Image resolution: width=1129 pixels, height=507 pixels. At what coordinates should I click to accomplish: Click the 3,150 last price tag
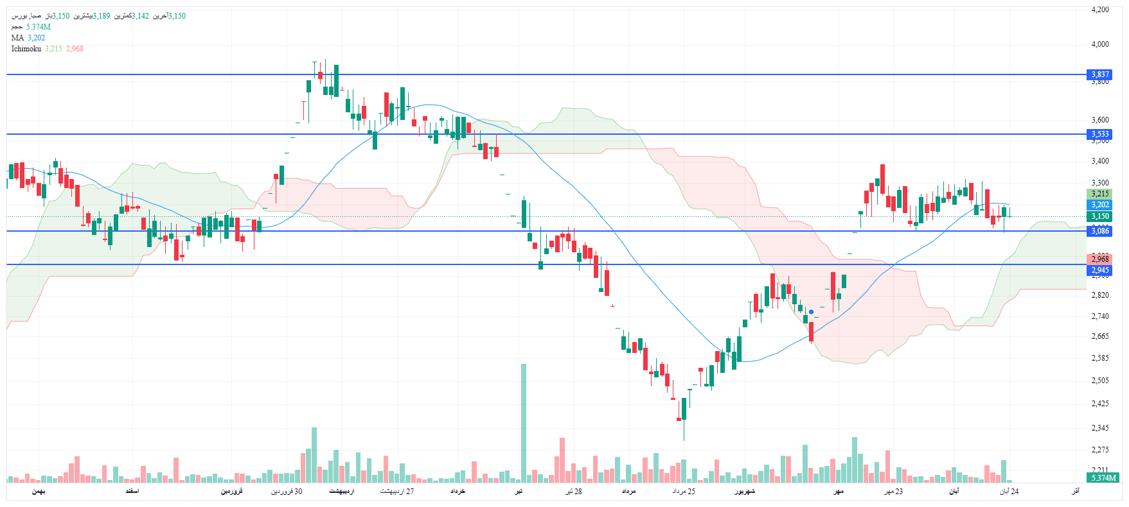tap(1100, 216)
